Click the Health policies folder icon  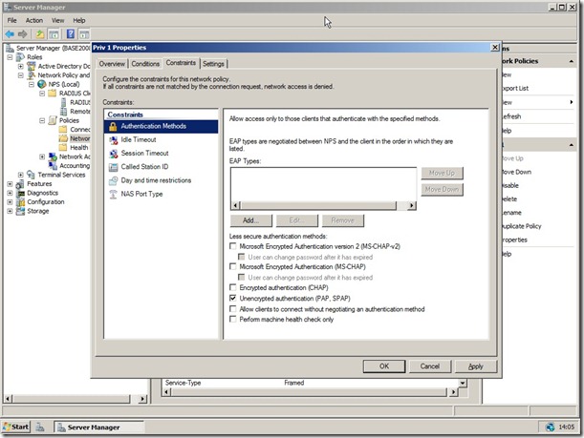pos(63,148)
